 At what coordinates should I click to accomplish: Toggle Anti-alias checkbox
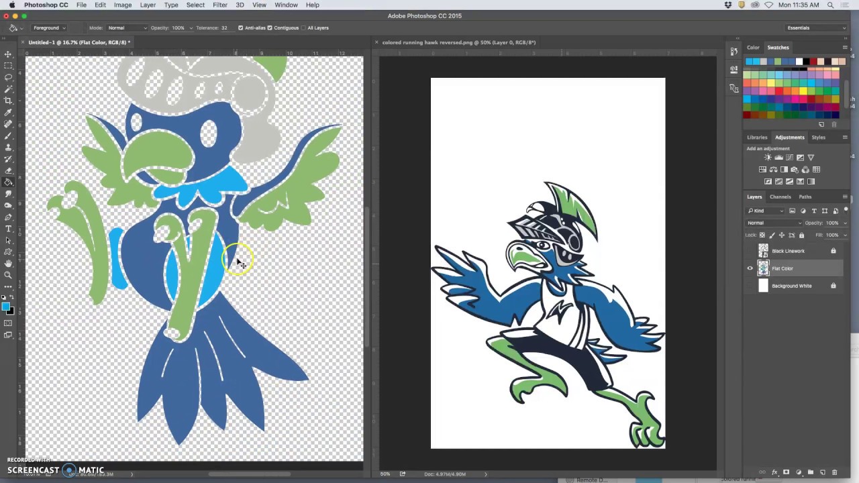[x=240, y=28]
